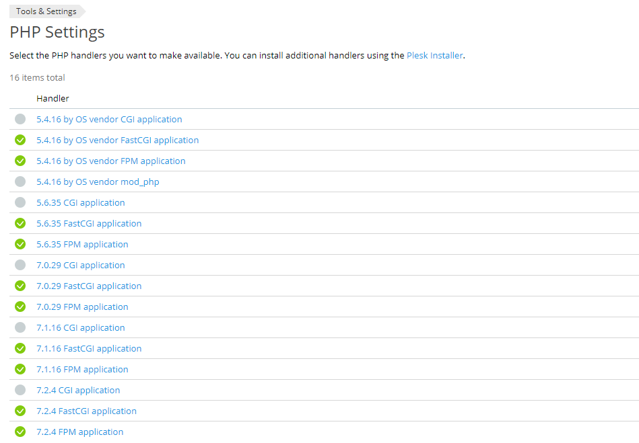Image resolution: width=639 pixels, height=443 pixels.
Task: Disable the 5.4.16 OS vendor FPM status icon
Action: point(20,161)
